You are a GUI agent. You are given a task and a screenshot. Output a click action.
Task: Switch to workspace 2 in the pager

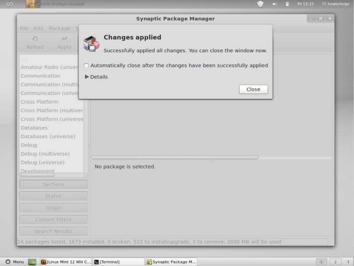(335, 262)
